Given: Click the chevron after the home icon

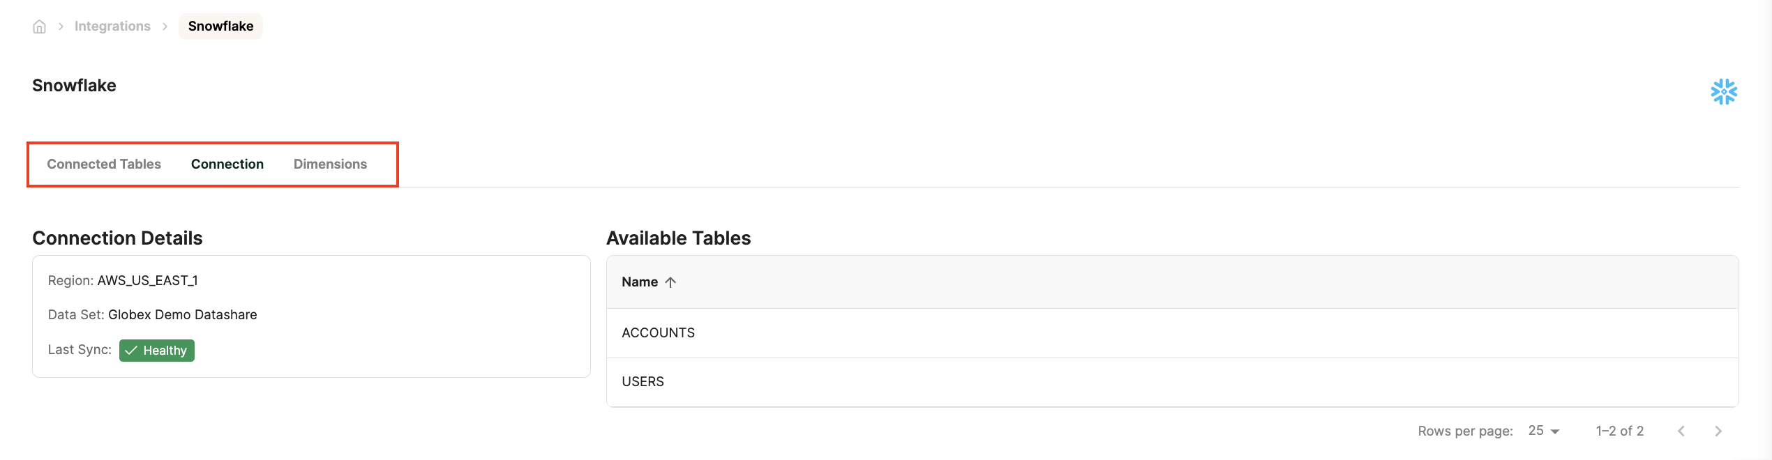Looking at the screenshot, I should pos(61,26).
